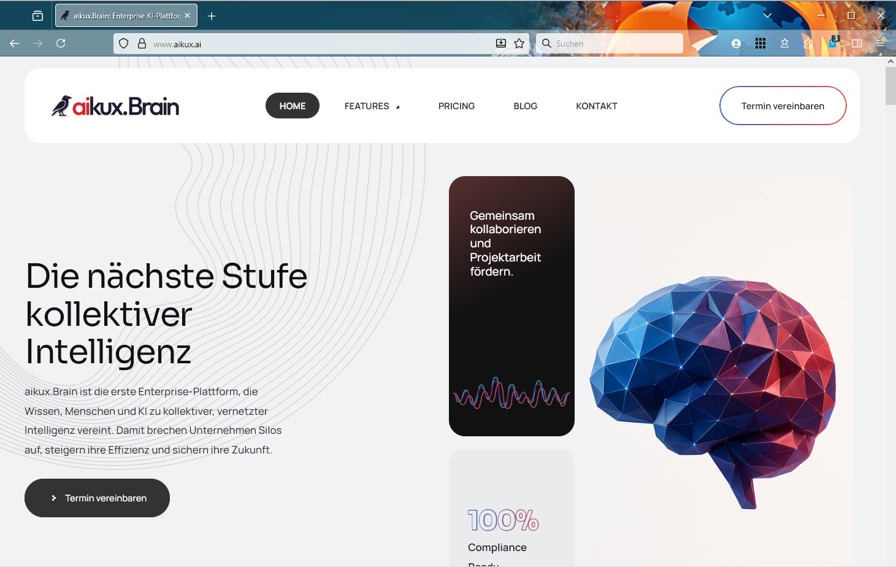Switch to the PRICING menu item
Screen dimensions: 896x567
pos(456,106)
